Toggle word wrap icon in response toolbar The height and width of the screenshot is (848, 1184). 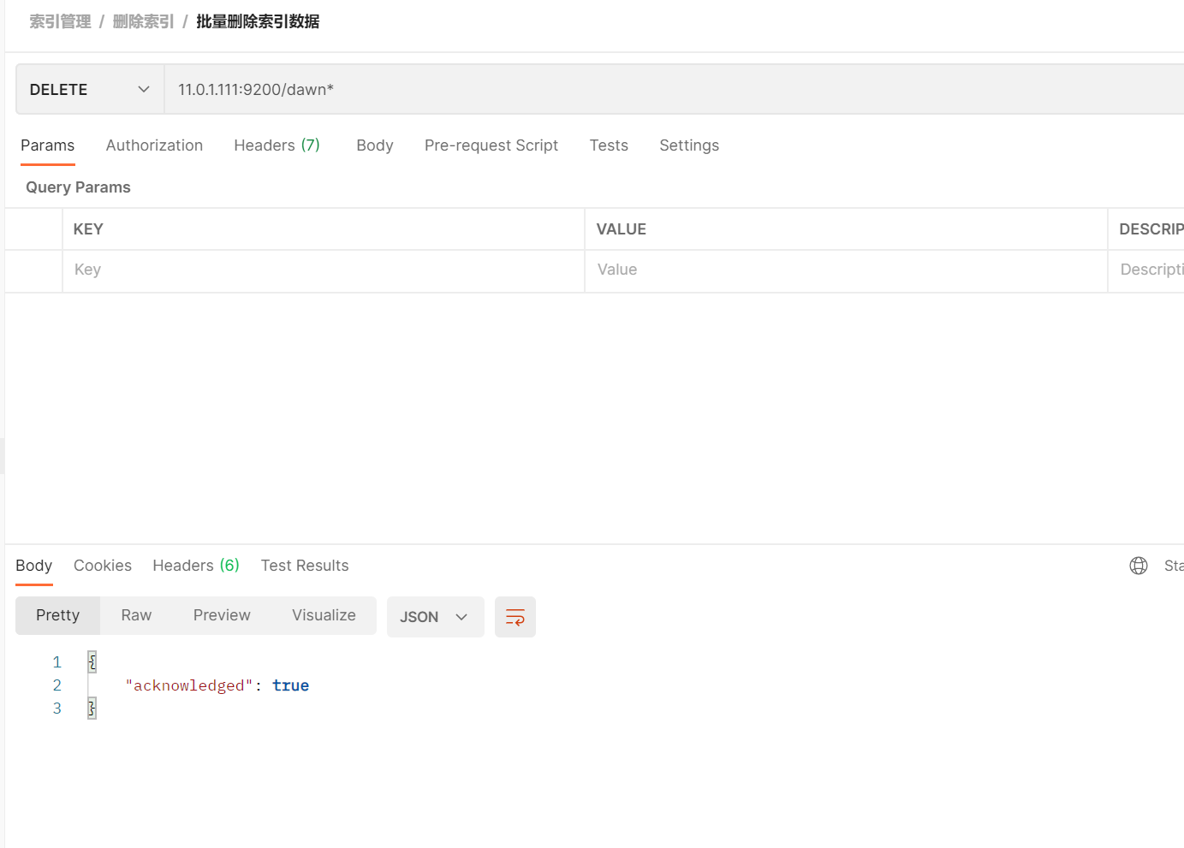pyautogui.click(x=515, y=617)
